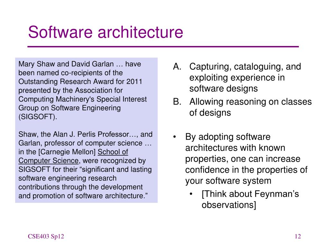Select item B about reasoning on classes

[x=242, y=107]
